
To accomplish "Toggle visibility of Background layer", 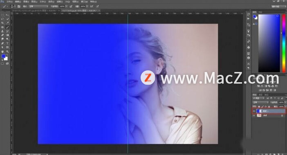I will pyautogui.click(x=254, y=115).
